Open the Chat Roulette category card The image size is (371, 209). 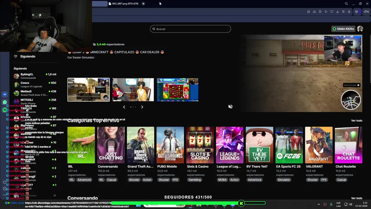(x=348, y=145)
